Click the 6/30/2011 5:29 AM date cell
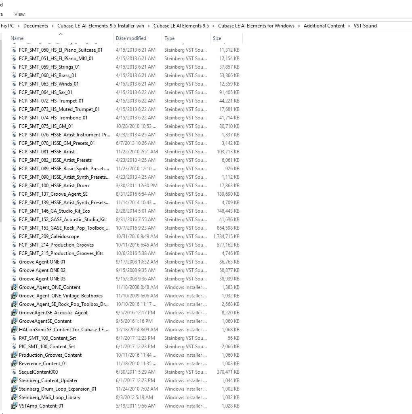 pyautogui.click(x=136, y=372)
